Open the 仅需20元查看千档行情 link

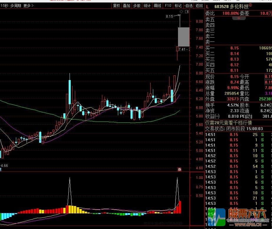(228, 123)
